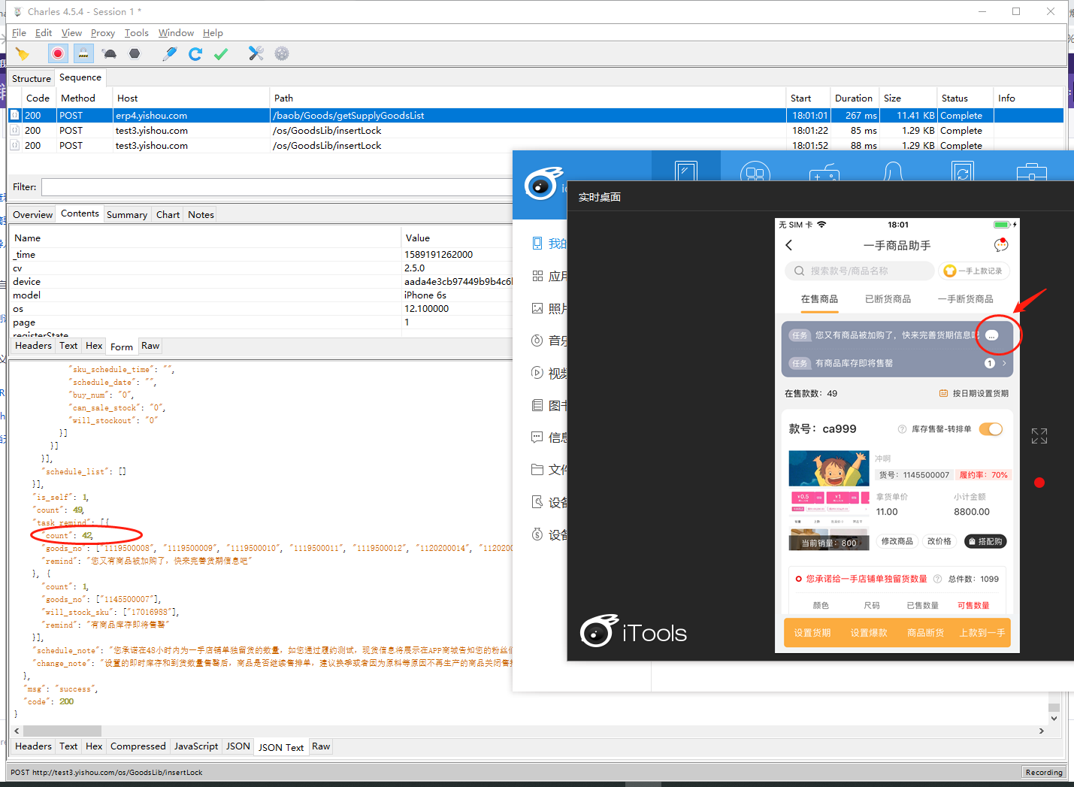This screenshot has height=787, width=1074.
Task: Click the phone search box 搜索款号/商品名称
Action: point(860,271)
